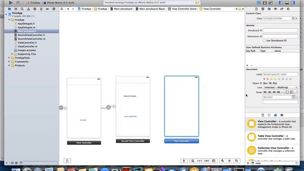
Task: Open the Resolve Auto Layout Issues button
Action: click(x=207, y=161)
